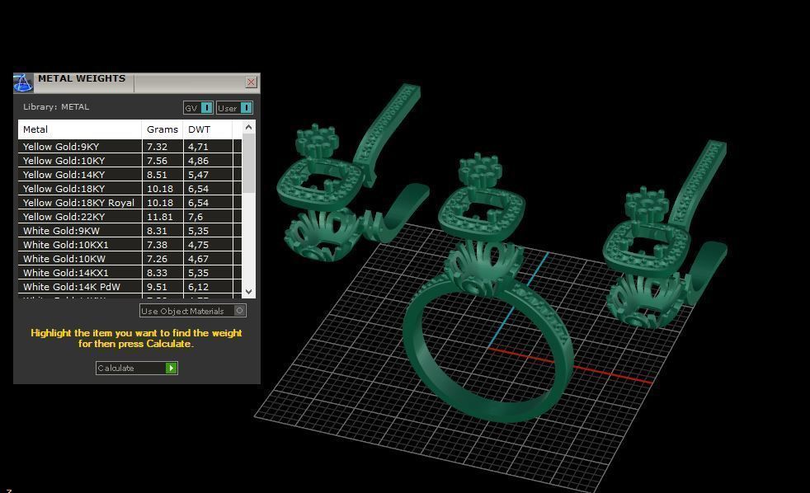Select the White Gold:9KW row
Screen dimensions: 810x493
click(x=130, y=231)
